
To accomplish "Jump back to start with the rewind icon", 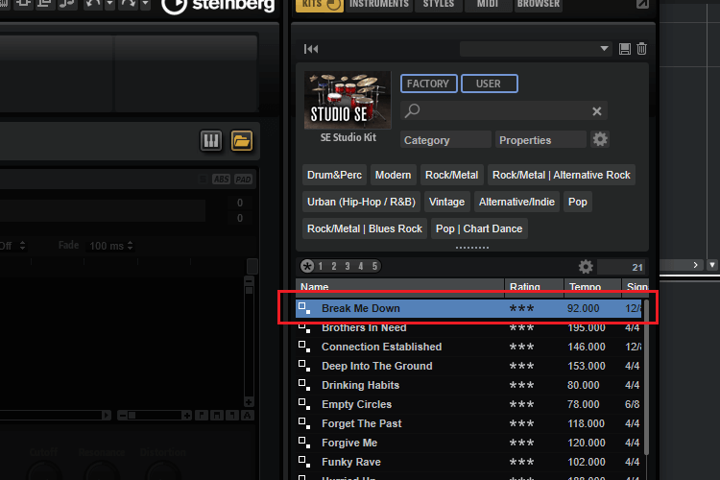I will tap(311, 49).
